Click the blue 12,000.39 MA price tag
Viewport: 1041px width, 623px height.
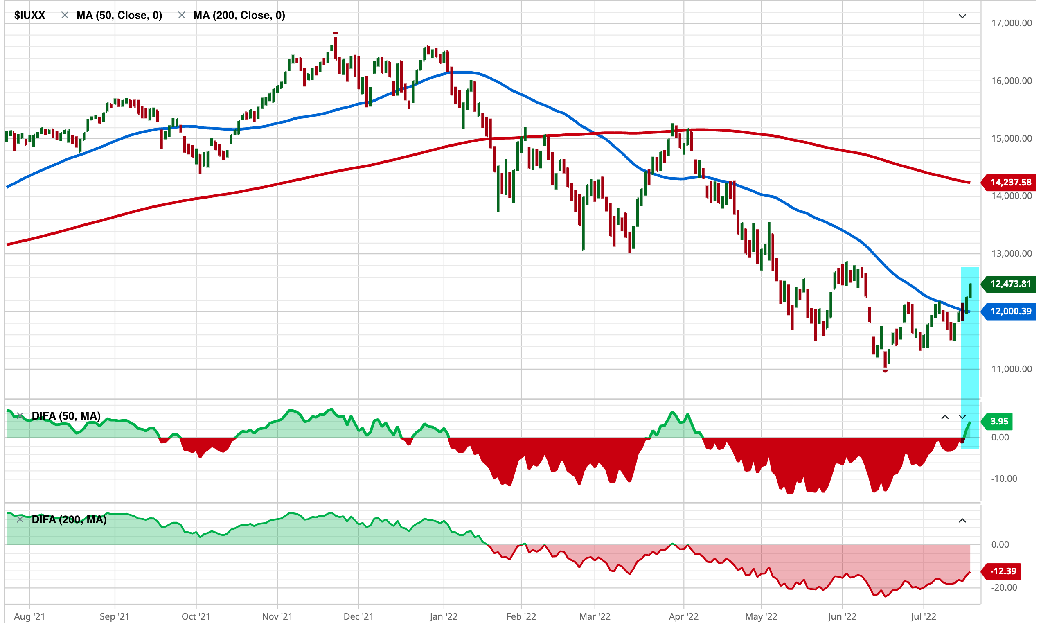[x=1009, y=311]
